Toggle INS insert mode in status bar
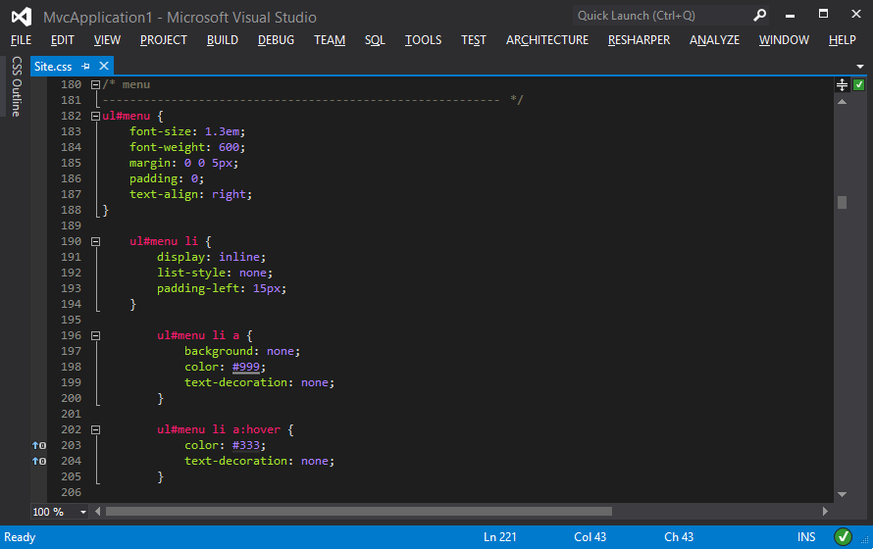Screen dimensions: 873x549 tap(806, 537)
